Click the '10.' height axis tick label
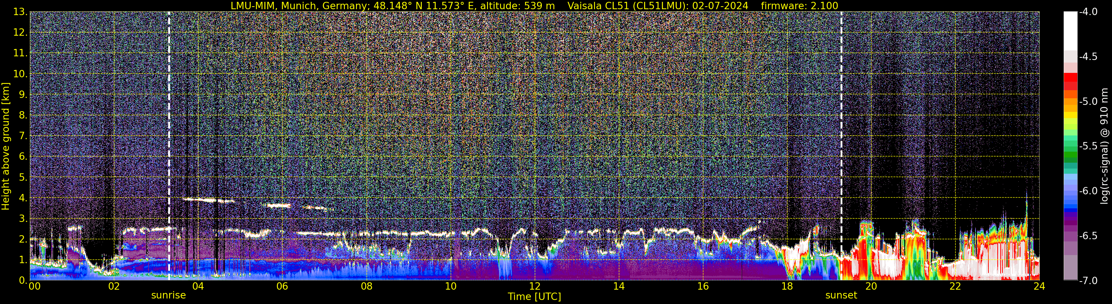 pos(20,74)
